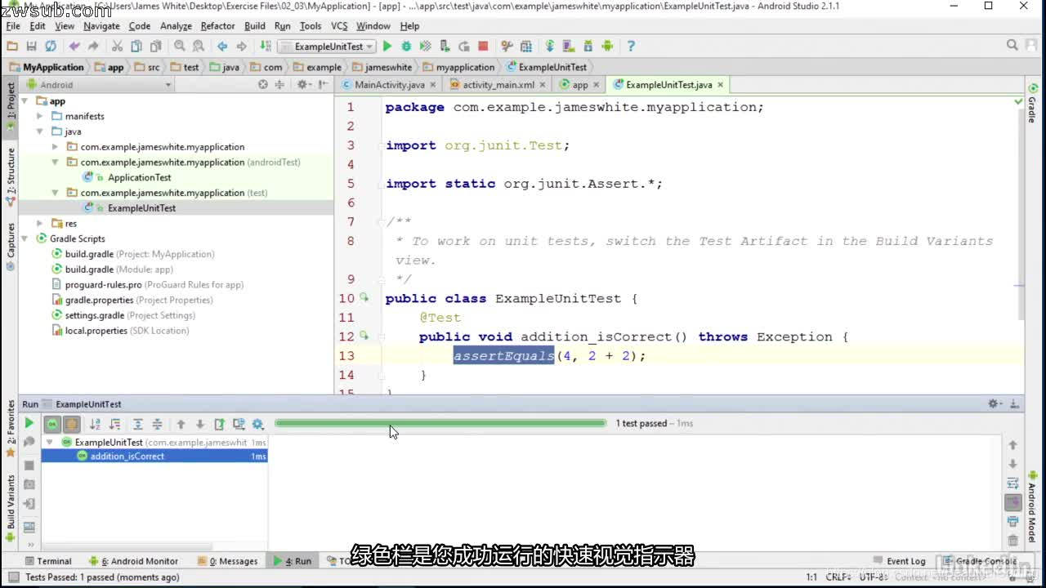Open Android SDK Manager icon in toolbar
Screen dimensions: 1046x588
click(588, 47)
